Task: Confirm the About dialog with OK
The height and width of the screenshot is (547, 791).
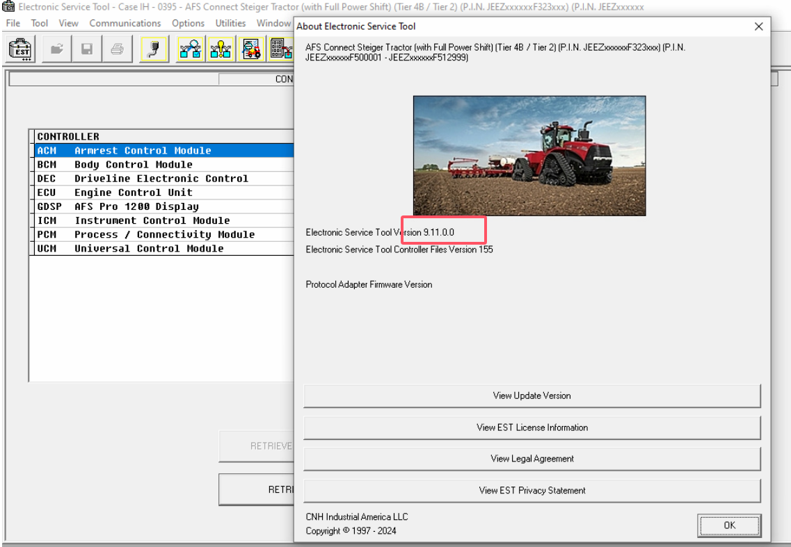Action: click(x=729, y=525)
